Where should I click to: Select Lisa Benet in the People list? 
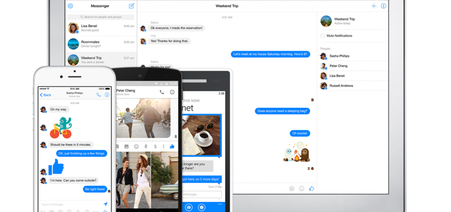(354, 76)
